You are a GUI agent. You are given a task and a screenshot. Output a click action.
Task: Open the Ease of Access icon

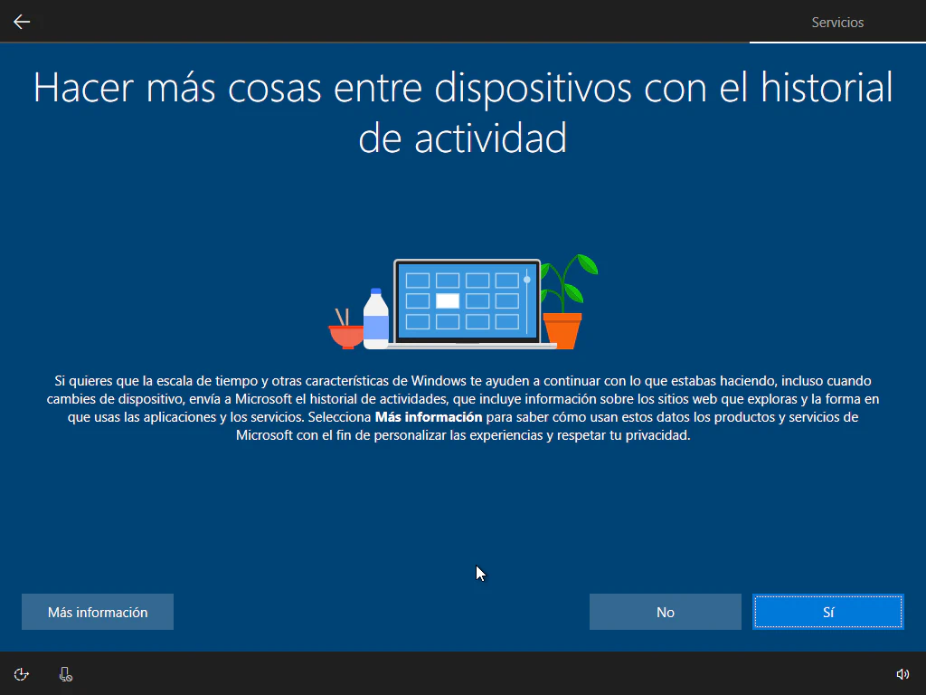point(22,673)
